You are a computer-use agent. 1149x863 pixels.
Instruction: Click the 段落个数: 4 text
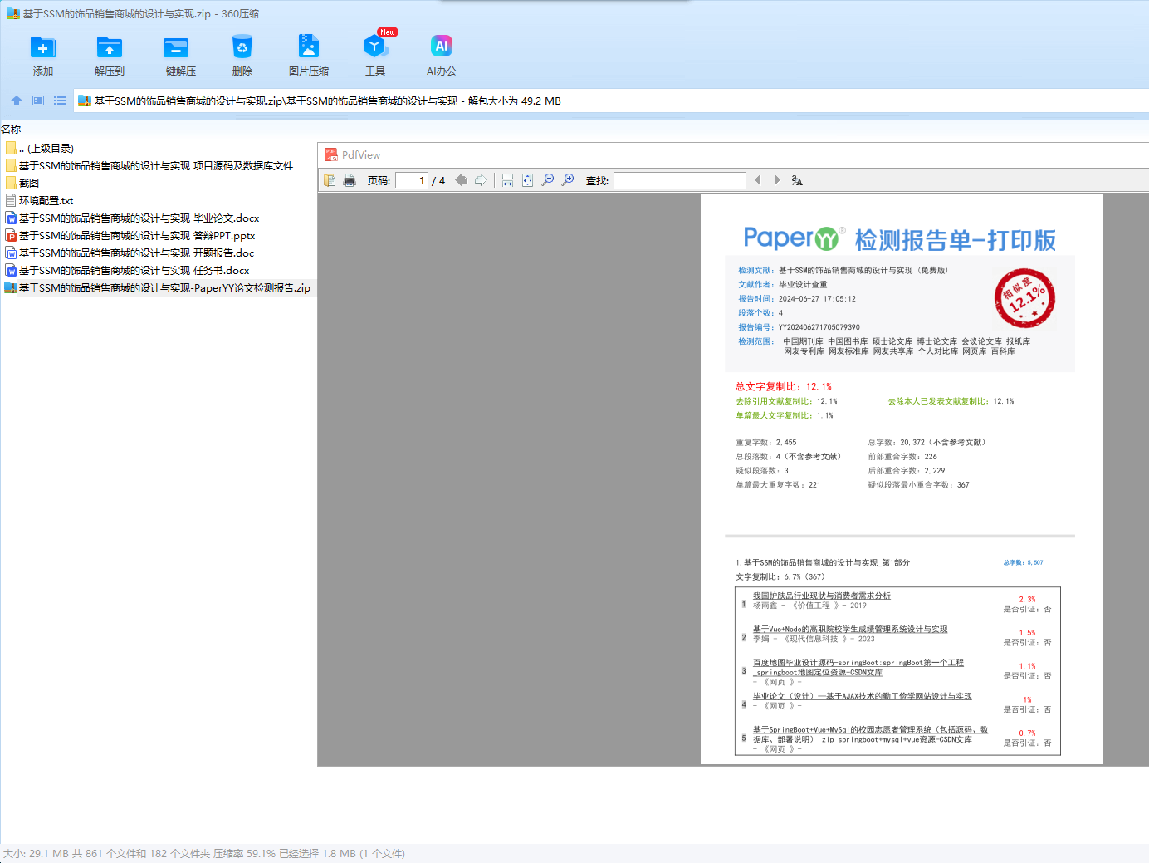point(760,312)
